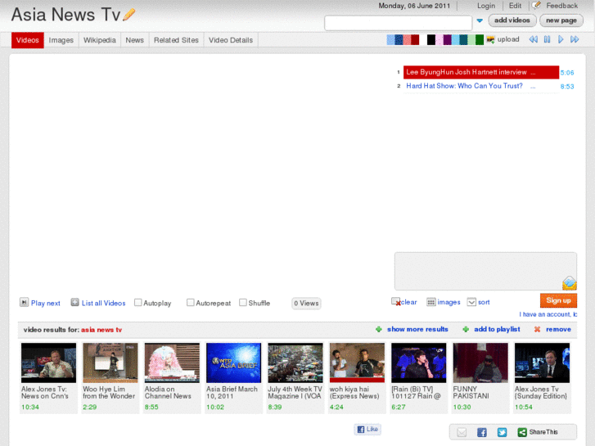
Task: Click the add videos button
Action: (x=512, y=20)
